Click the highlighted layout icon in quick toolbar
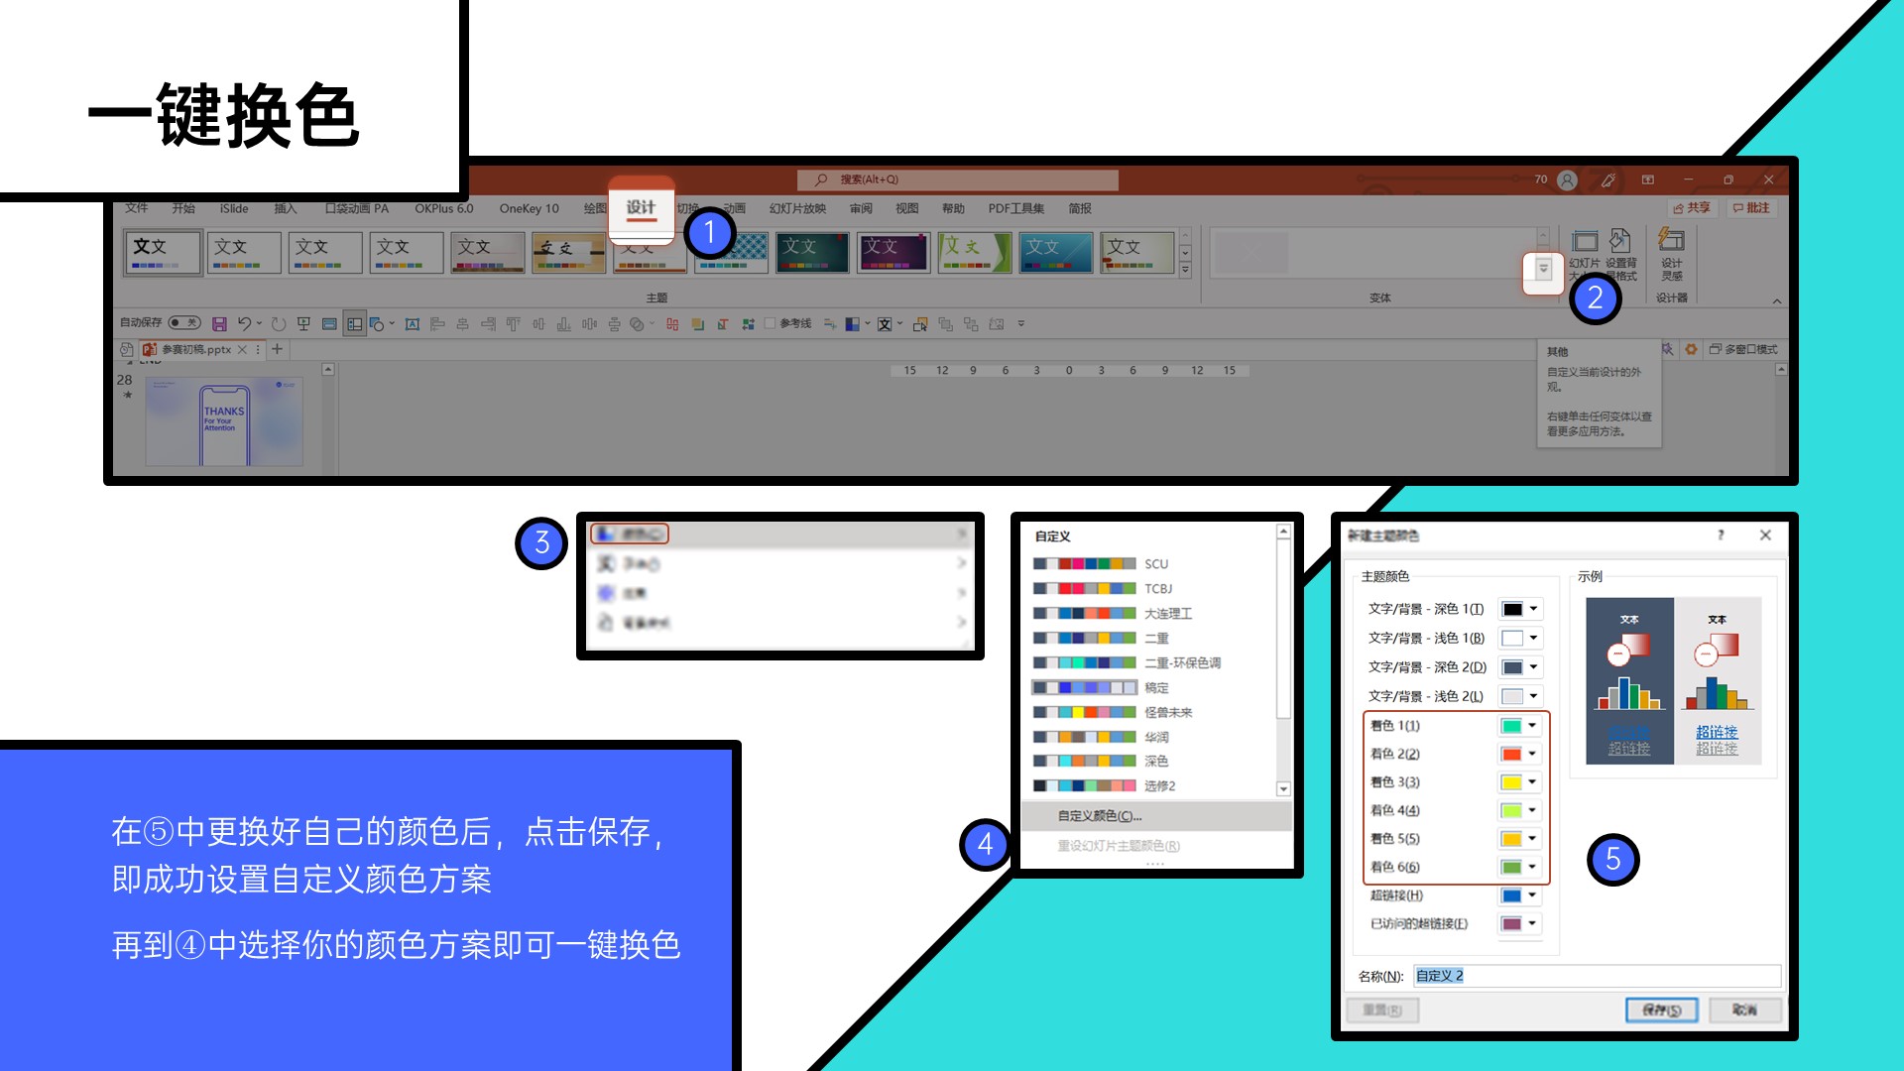This screenshot has height=1071, width=1904. (x=354, y=324)
